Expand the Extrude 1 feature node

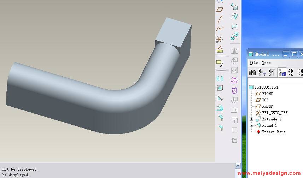pos(251,119)
